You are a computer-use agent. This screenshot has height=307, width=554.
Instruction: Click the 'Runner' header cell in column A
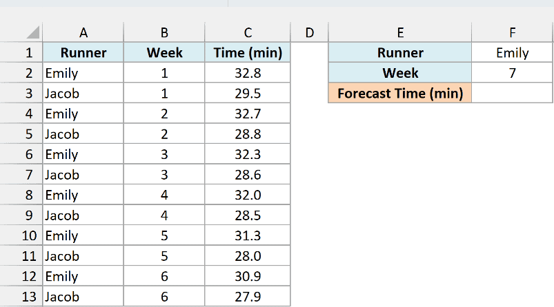(x=83, y=52)
